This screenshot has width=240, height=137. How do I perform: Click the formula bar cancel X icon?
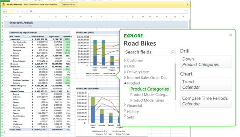point(23,11)
